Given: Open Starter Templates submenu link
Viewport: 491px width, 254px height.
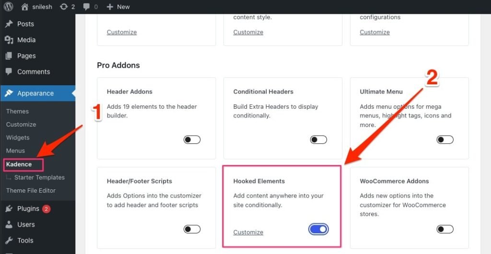Looking at the screenshot, I should [x=39, y=177].
